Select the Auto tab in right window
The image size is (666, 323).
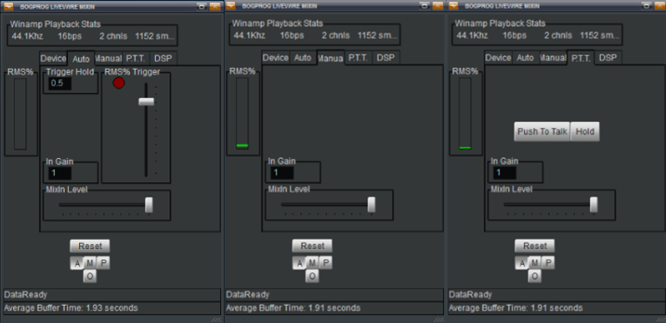click(526, 58)
